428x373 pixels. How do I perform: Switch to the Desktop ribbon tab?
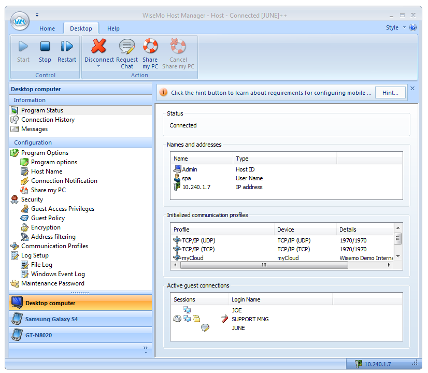[81, 28]
